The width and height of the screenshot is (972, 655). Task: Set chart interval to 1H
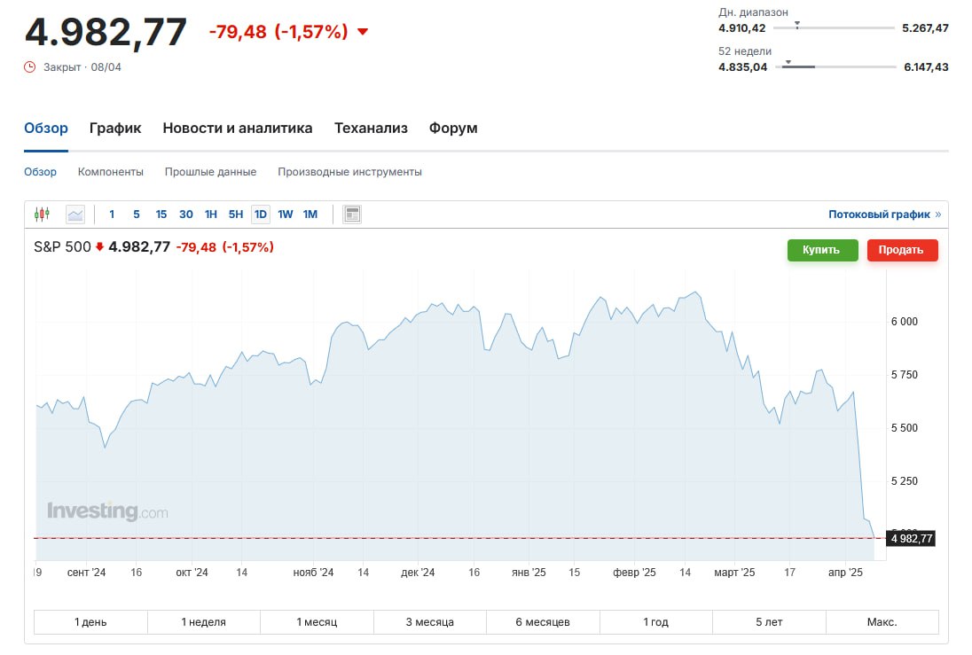point(211,214)
